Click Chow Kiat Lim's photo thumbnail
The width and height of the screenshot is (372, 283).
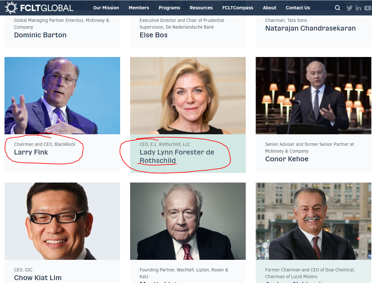(x=62, y=221)
